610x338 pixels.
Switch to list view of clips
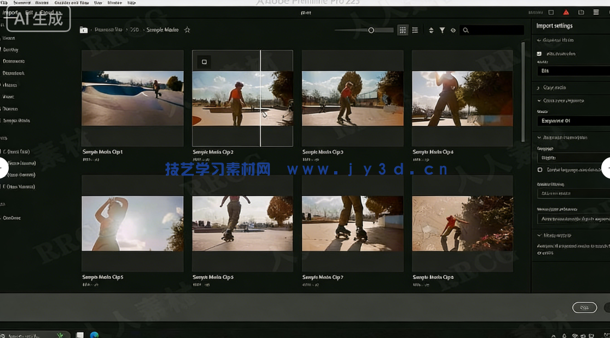(x=415, y=30)
